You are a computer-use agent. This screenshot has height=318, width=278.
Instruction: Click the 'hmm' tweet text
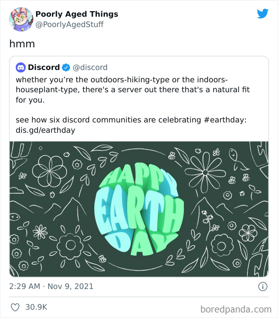click(x=22, y=44)
